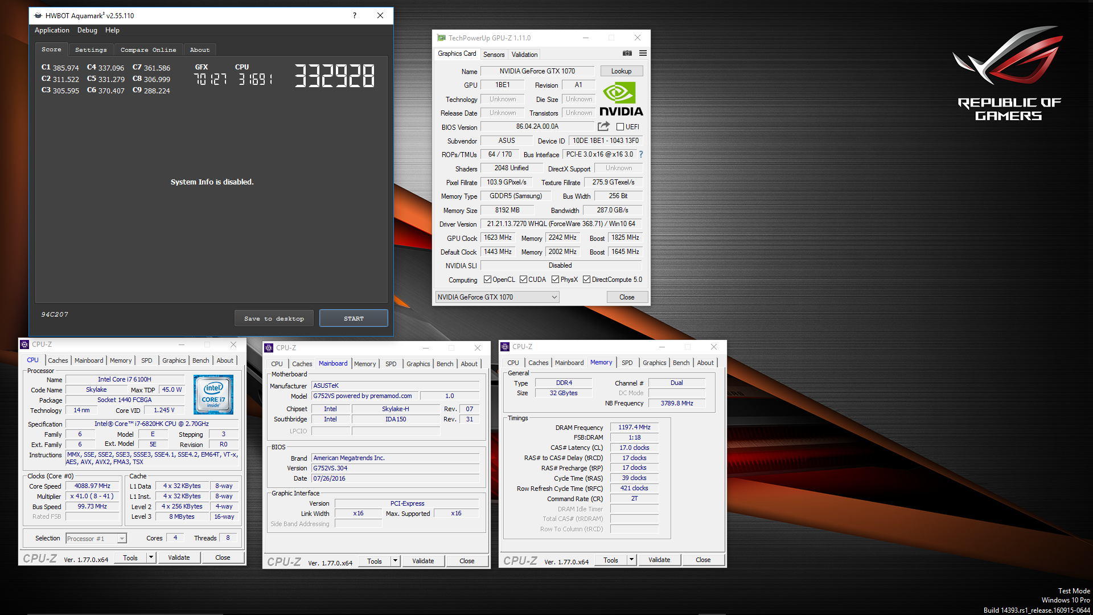Click the Driver Version field in GPU-Z
This screenshot has width=1093, height=615.
coord(561,224)
